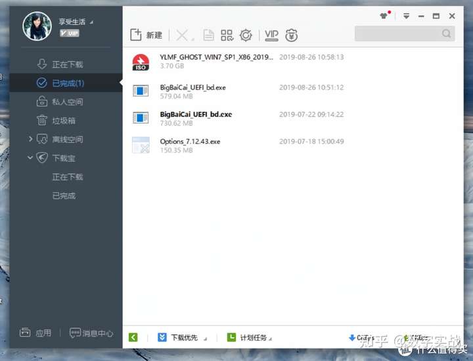
Task: Click the blue 下载优先 icon
Action: coord(162,337)
